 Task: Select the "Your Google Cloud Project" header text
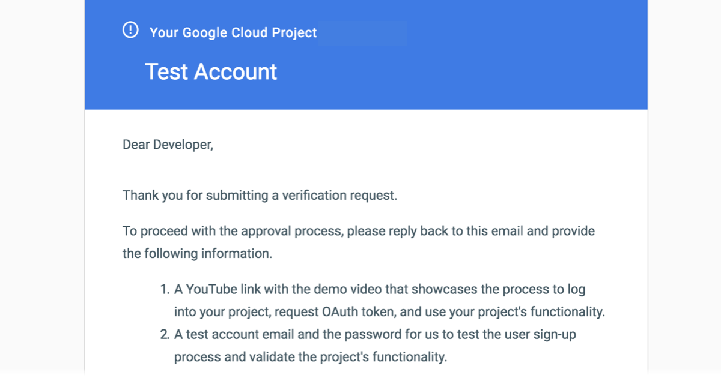coord(233,33)
